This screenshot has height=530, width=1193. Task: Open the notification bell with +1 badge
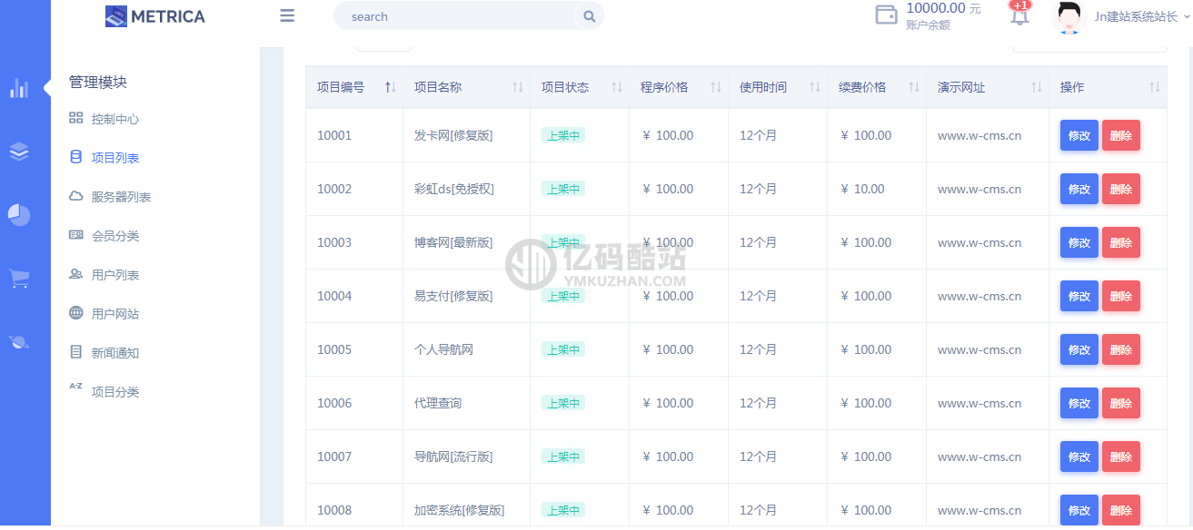pos(1019,15)
